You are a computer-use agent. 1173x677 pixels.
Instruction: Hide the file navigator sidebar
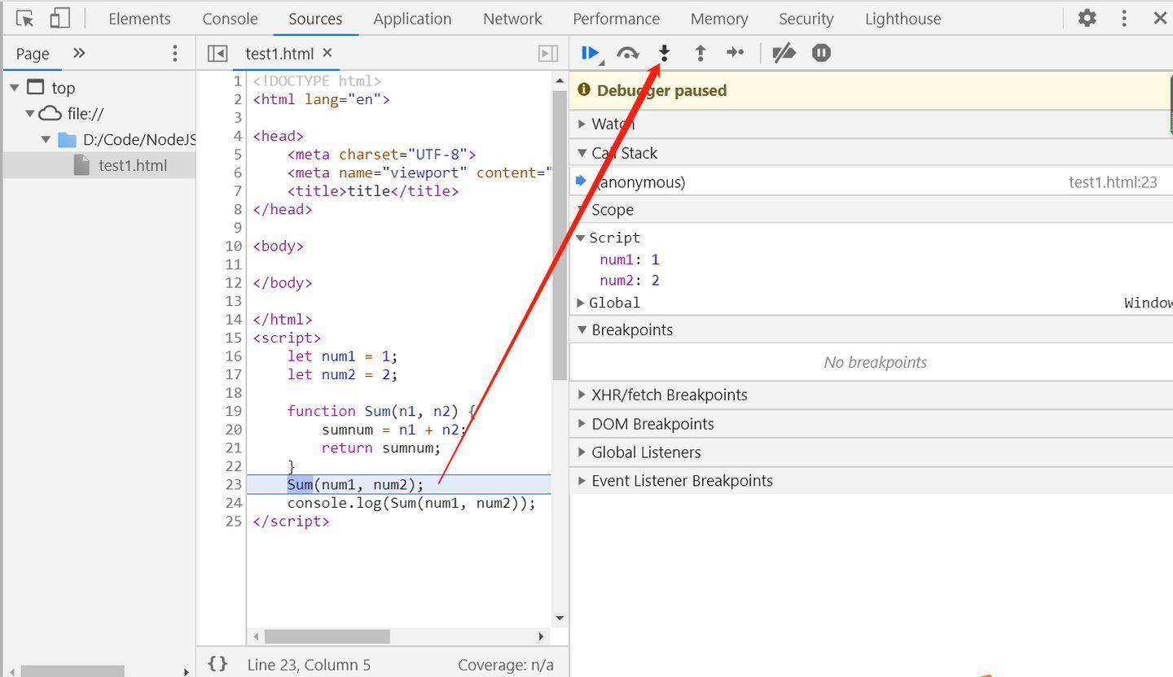tap(217, 54)
